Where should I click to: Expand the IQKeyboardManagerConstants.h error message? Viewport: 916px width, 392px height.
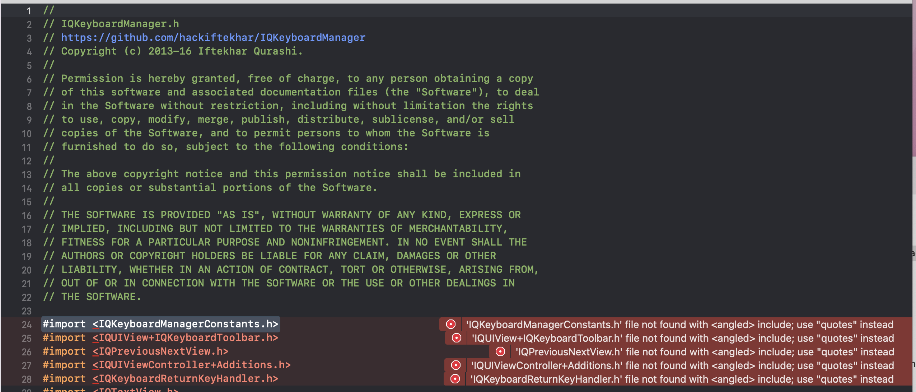(678, 324)
